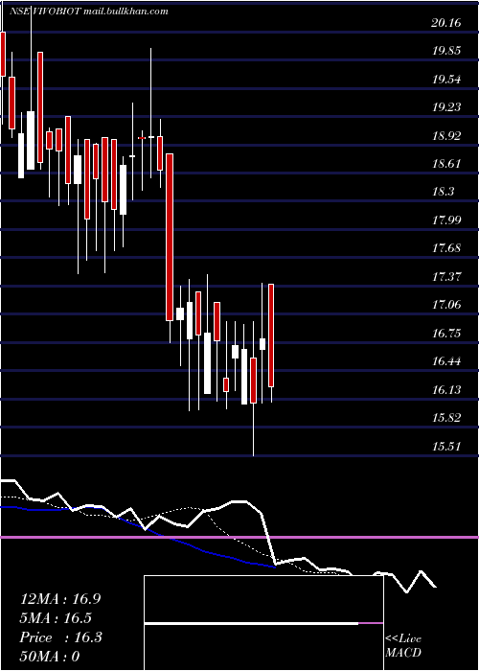
Task: Select the 18.61 price axis label
Action: pos(446,164)
